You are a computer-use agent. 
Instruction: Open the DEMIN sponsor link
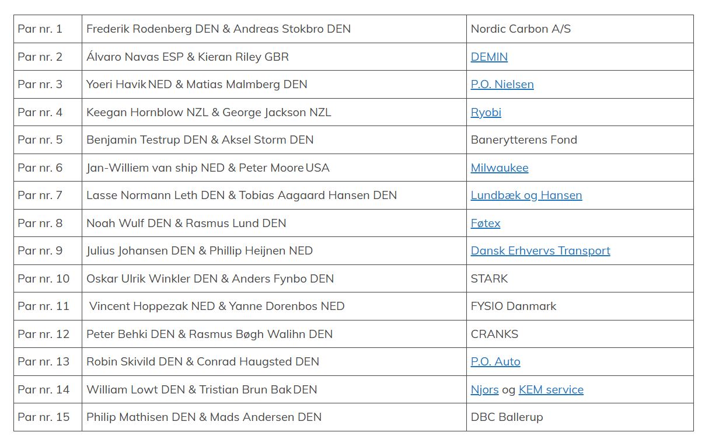pyautogui.click(x=489, y=57)
